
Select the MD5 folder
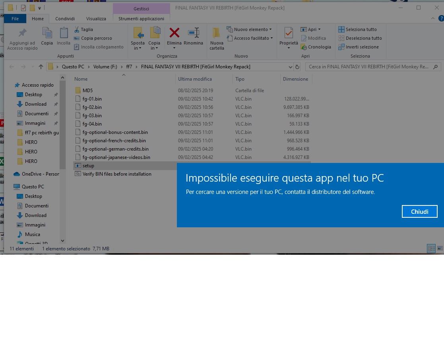point(192,91)
